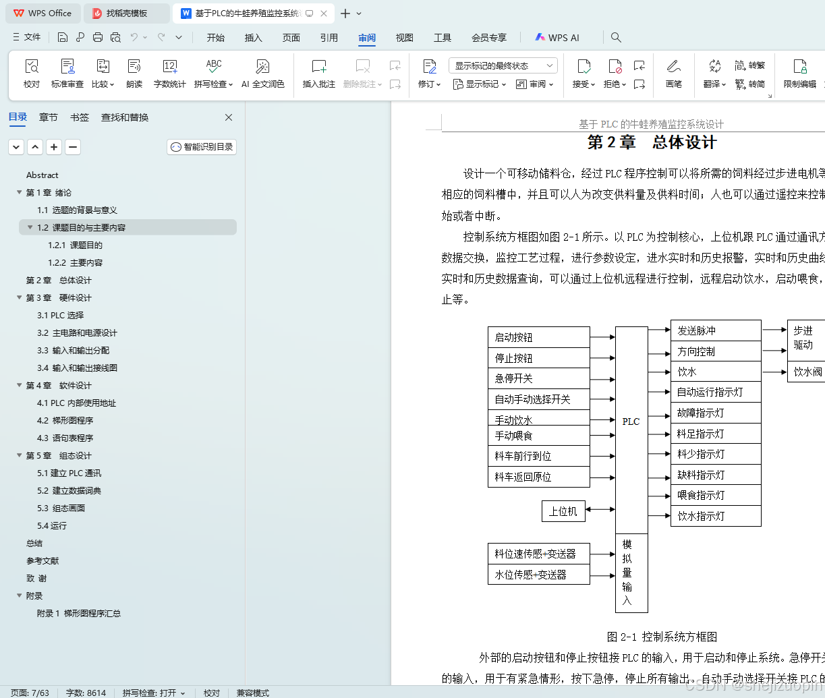Click the minus button in outline pane
The width and height of the screenshot is (825, 698).
(x=73, y=146)
